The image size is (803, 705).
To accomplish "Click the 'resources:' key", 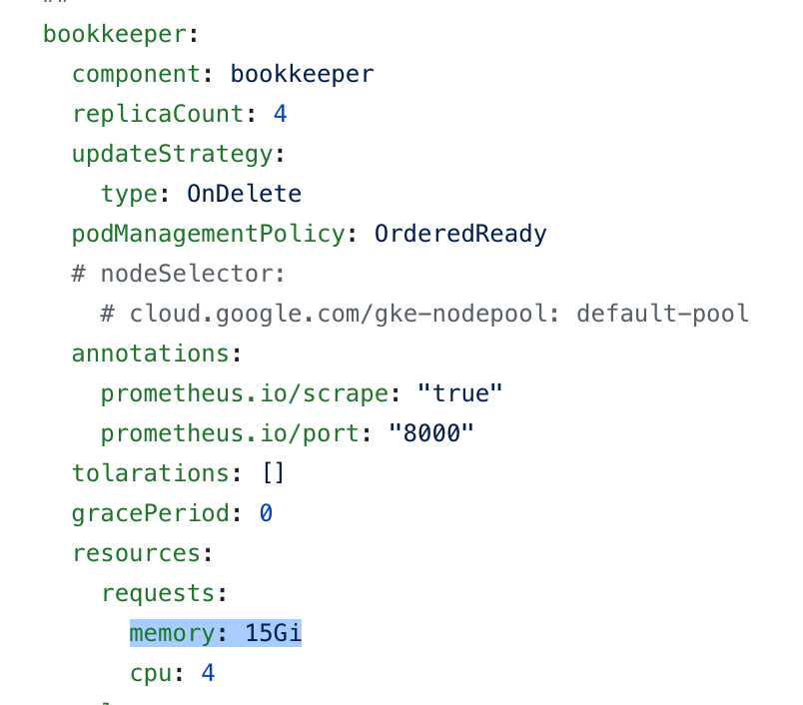I will click(142, 554).
